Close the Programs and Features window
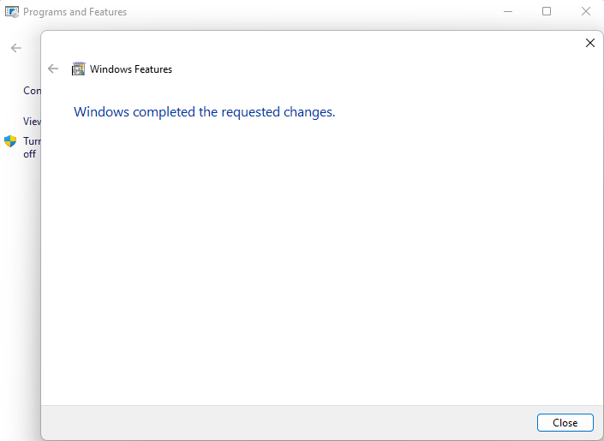The height and width of the screenshot is (441, 604). click(x=586, y=12)
